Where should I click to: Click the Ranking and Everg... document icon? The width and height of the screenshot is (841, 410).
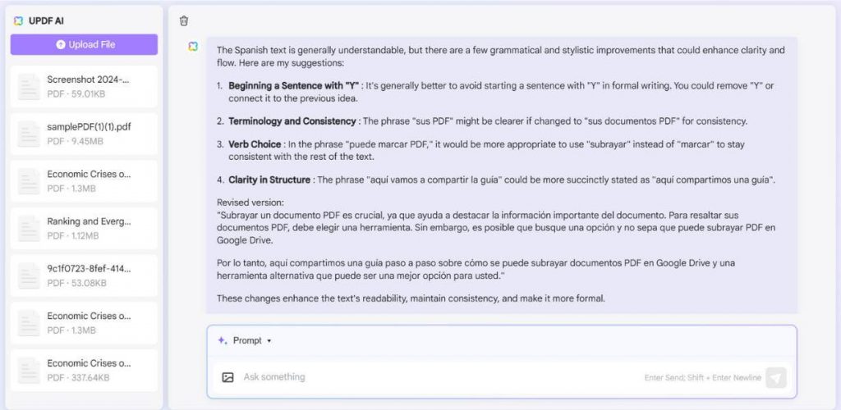29,228
